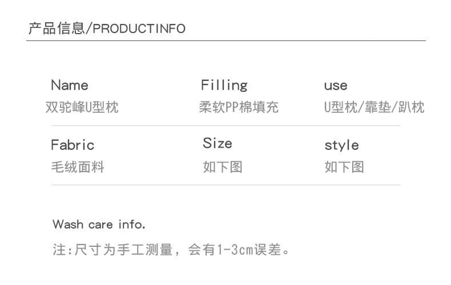Click the divider line below 毛绒面料 row
The height and width of the screenshot is (285, 451).
click(226, 185)
